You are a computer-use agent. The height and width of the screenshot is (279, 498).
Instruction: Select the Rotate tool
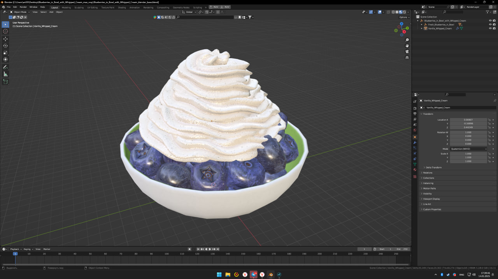coord(5,46)
